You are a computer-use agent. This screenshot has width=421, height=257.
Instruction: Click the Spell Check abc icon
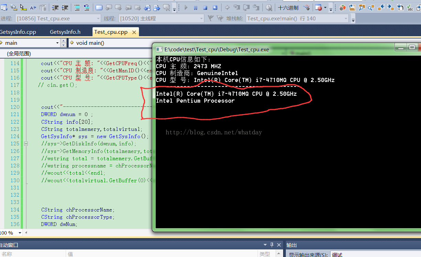(410, 8)
